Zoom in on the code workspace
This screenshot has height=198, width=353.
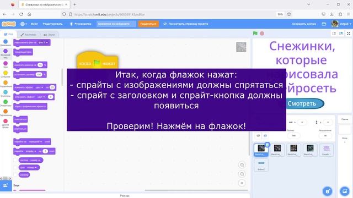242,165
